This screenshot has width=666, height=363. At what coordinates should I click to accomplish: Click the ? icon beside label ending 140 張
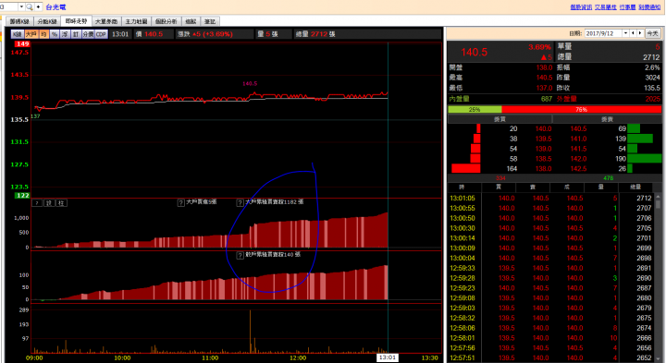pyautogui.click(x=240, y=255)
